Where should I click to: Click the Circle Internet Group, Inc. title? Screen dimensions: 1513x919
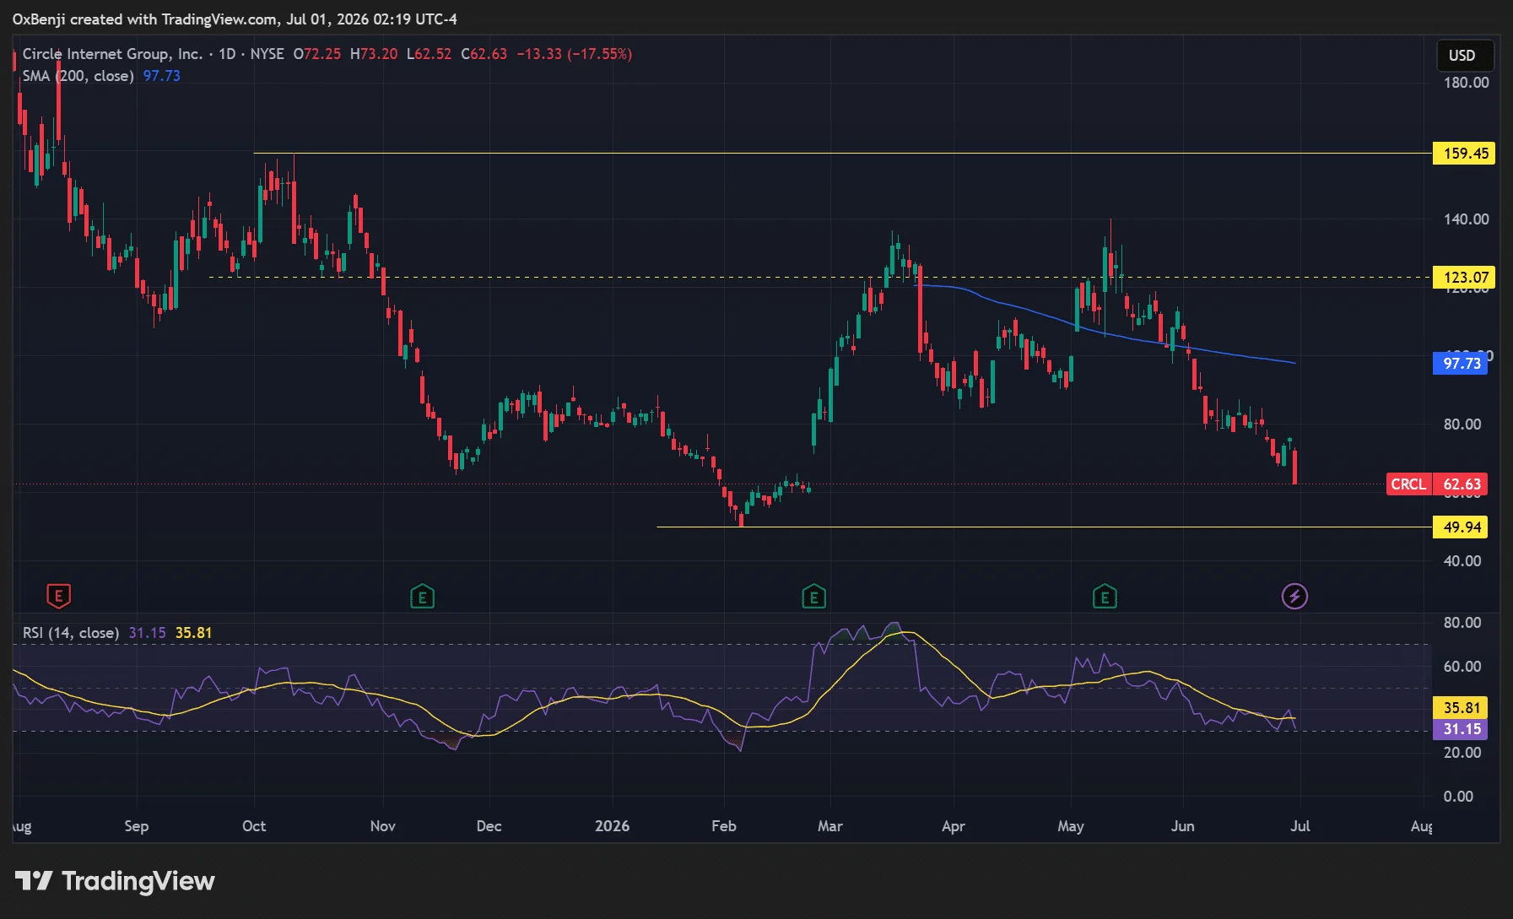[x=112, y=54]
